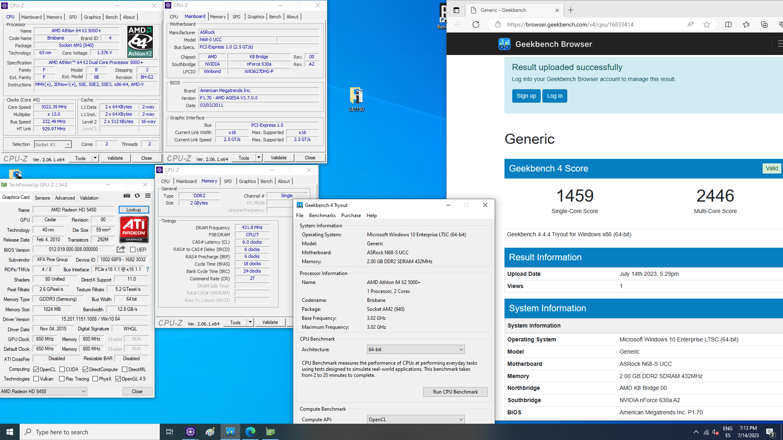783x440 pixels.
Task: Open the Windows Start menu
Action: [10, 432]
